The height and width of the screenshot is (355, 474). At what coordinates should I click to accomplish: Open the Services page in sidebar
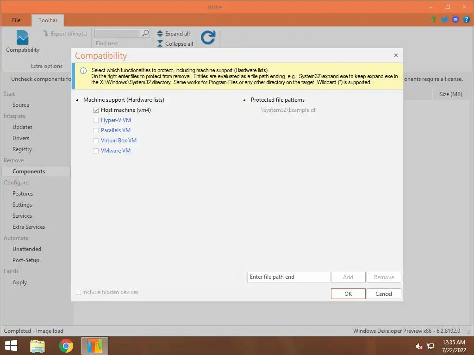coord(22,215)
